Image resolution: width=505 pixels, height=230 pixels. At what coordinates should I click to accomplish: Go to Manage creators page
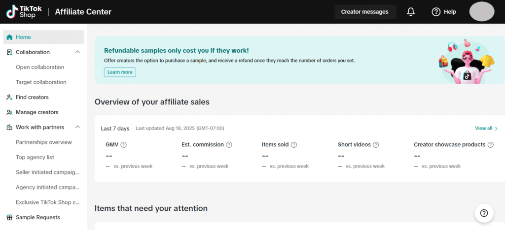[37, 112]
